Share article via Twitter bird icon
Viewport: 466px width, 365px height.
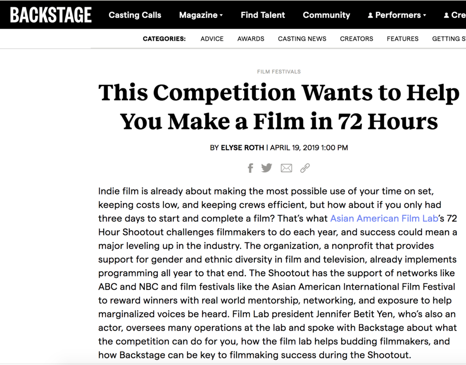267,168
